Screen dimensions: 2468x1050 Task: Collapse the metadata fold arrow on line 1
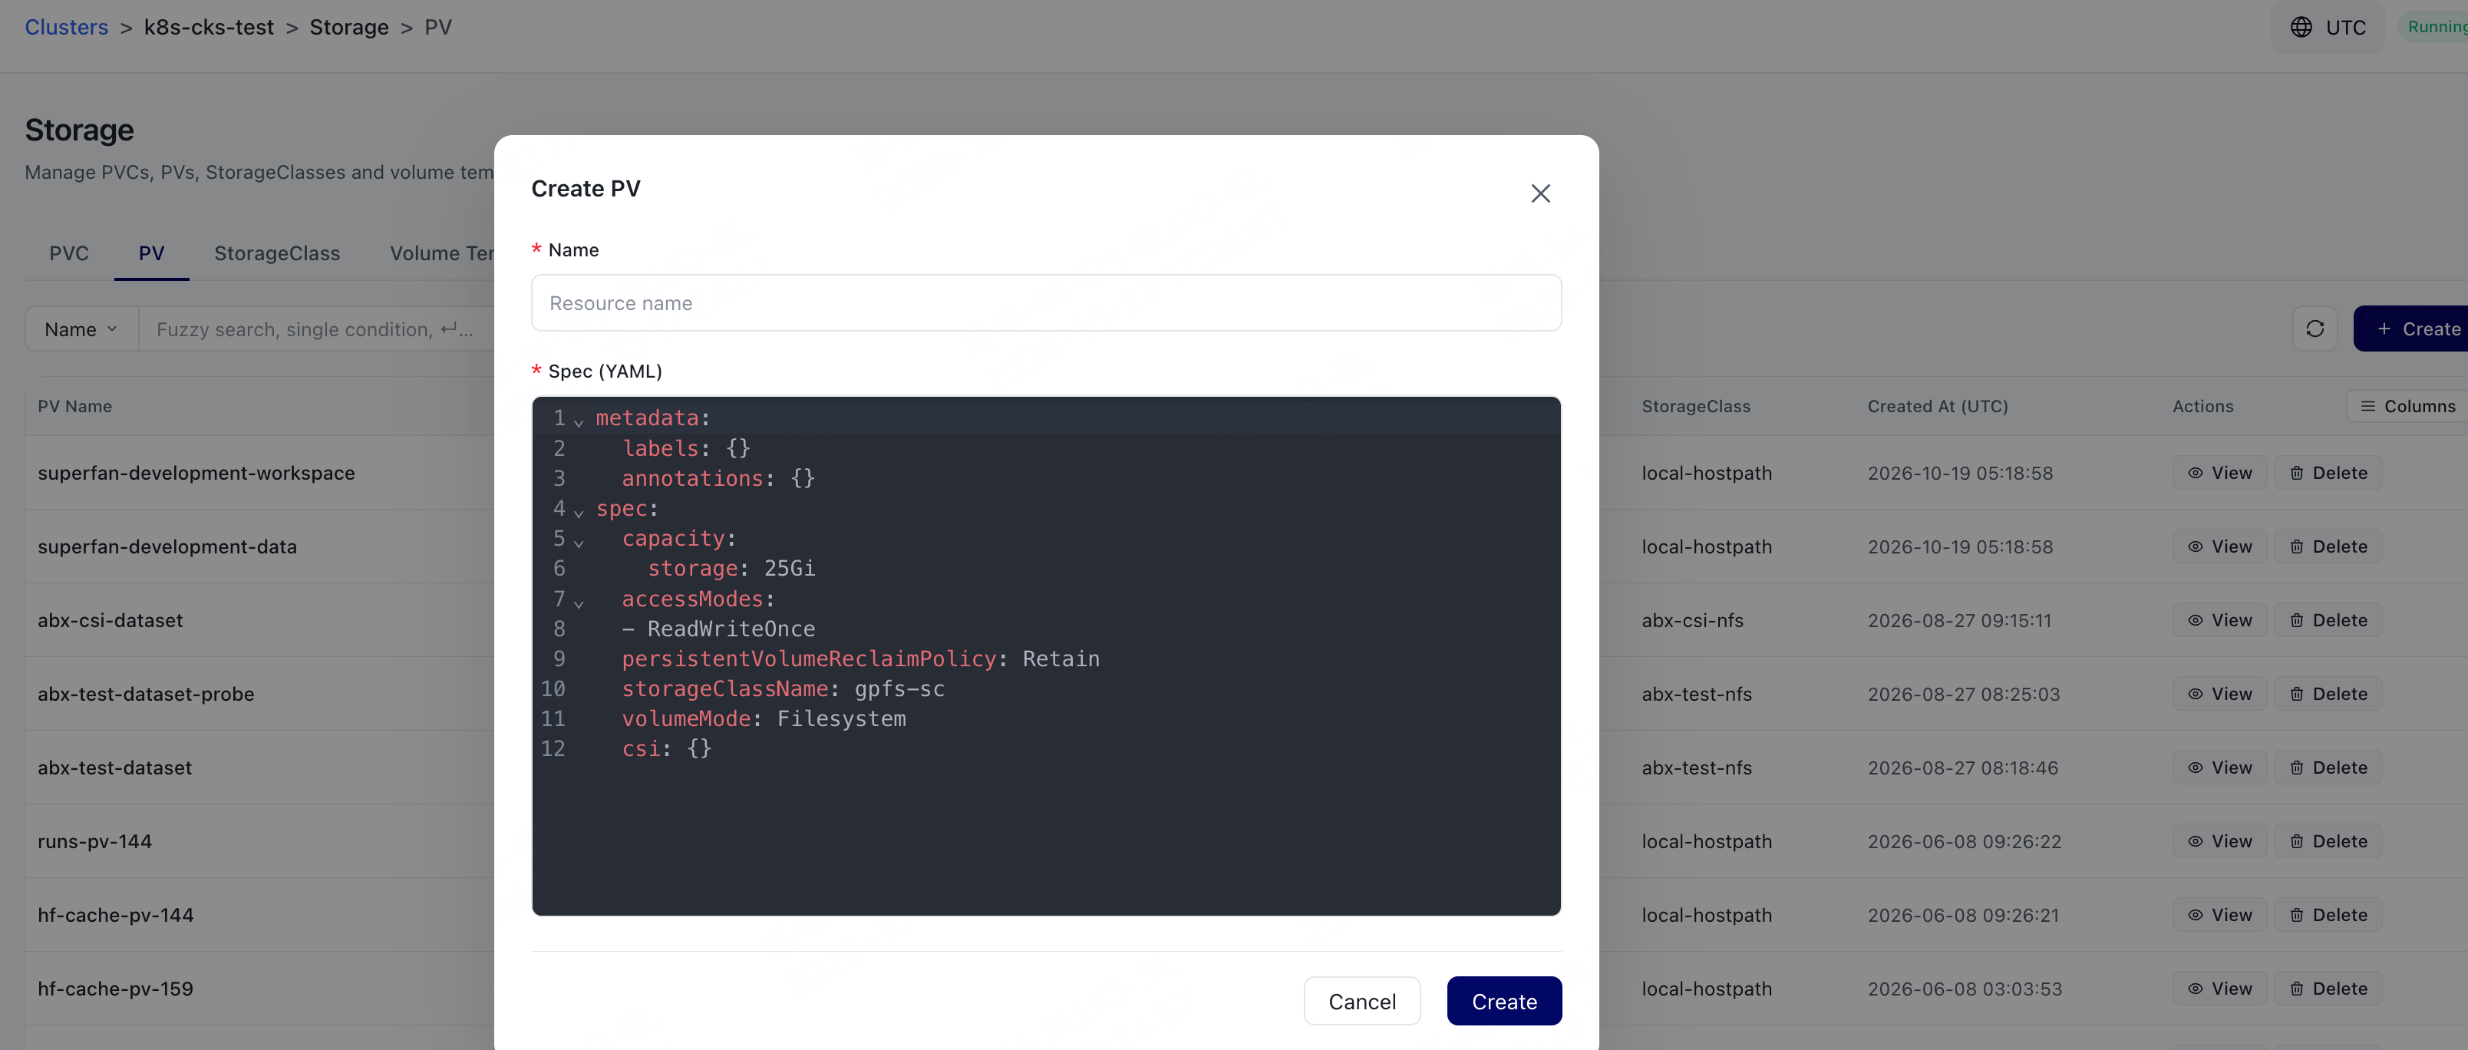coord(579,421)
